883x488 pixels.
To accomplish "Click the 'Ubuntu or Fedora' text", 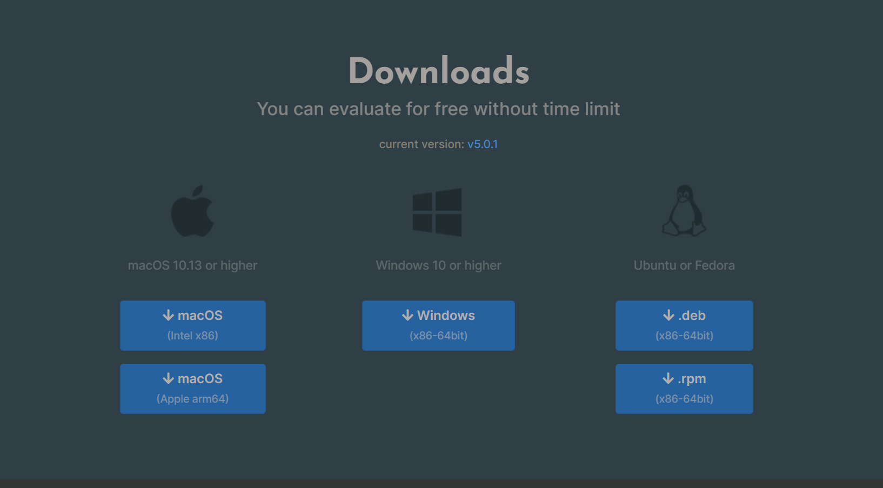I will point(684,265).
